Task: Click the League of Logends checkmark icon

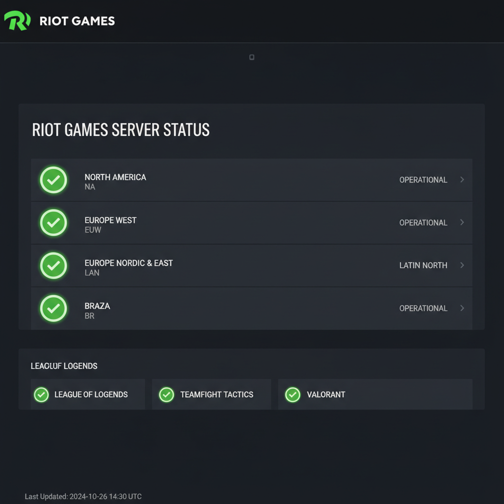Action: (x=41, y=394)
